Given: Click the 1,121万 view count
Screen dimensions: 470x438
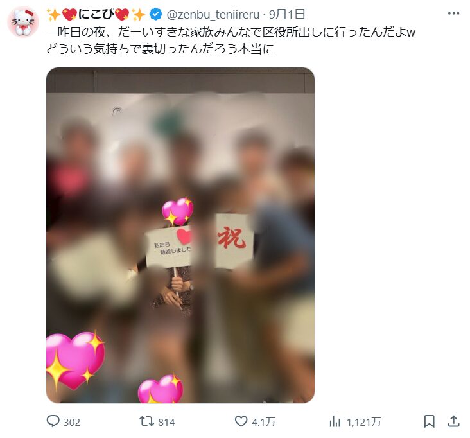Looking at the screenshot, I should click(364, 422).
